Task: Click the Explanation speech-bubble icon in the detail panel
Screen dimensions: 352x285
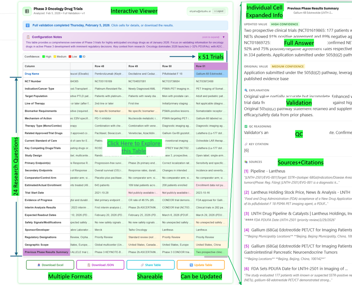Action: pos(245,90)
